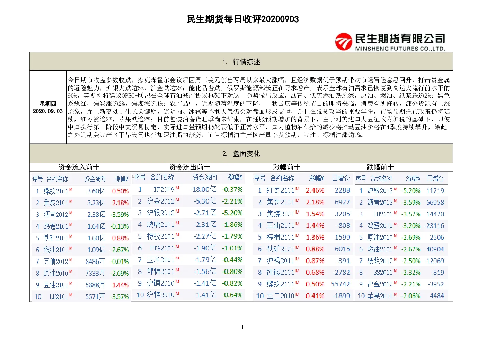The width and height of the screenshot is (486, 344).
Task: Click 螺纹2101 in the inflow table
Action: pos(56,191)
